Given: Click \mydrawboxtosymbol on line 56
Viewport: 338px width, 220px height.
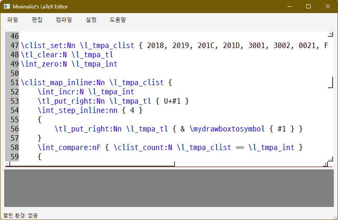Looking at the screenshot, I should coord(227,129).
